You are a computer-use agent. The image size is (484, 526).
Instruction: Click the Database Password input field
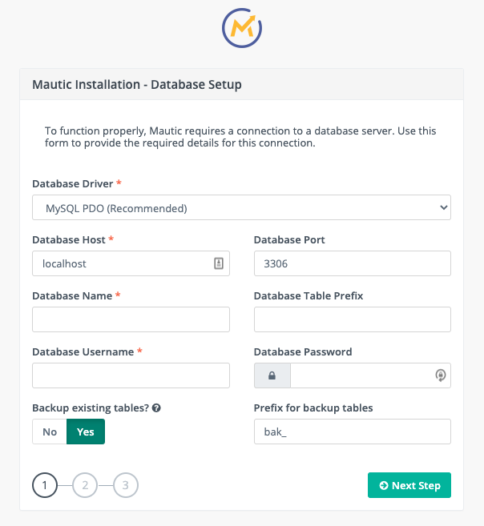click(361, 375)
